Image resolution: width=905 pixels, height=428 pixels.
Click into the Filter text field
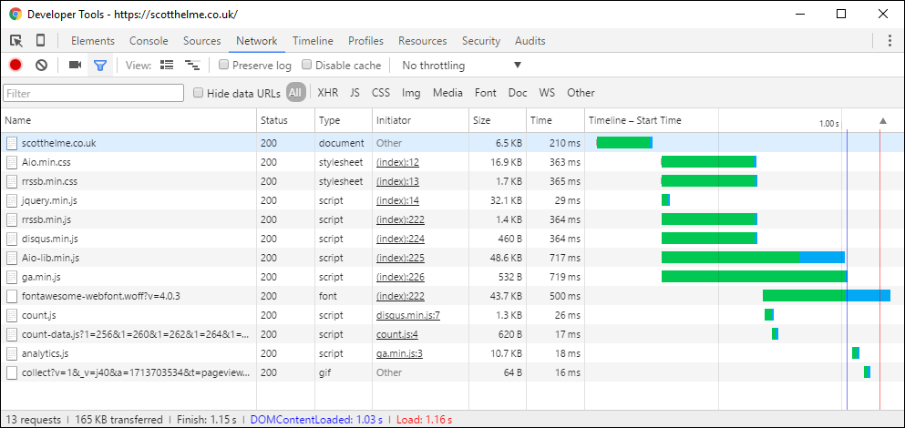pyautogui.click(x=94, y=93)
